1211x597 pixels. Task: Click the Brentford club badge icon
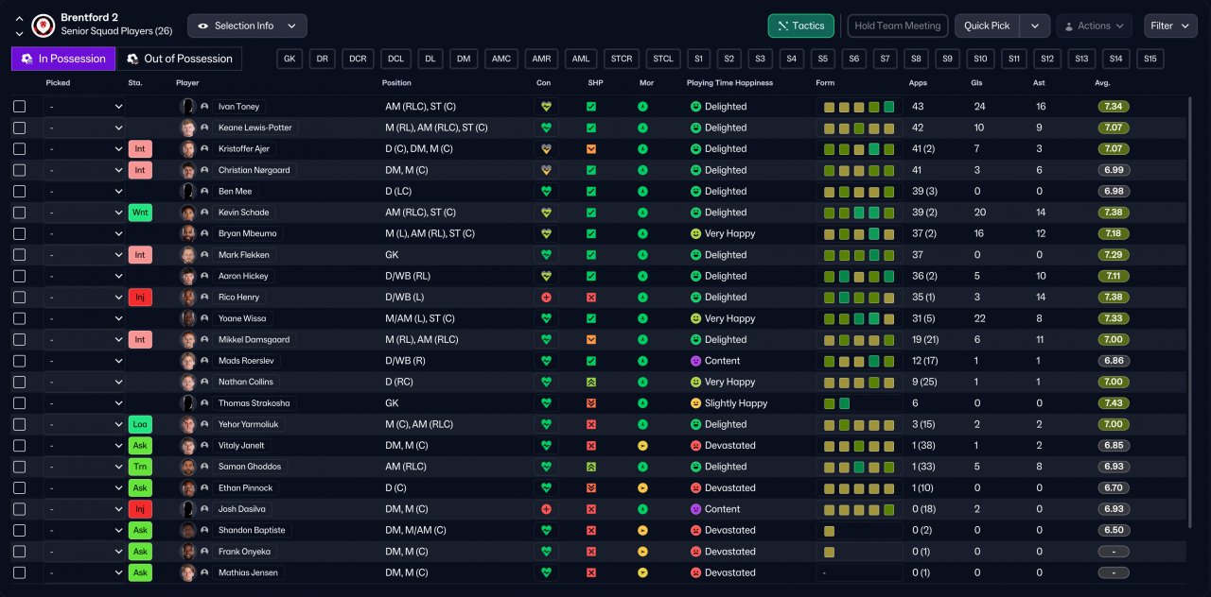click(43, 25)
